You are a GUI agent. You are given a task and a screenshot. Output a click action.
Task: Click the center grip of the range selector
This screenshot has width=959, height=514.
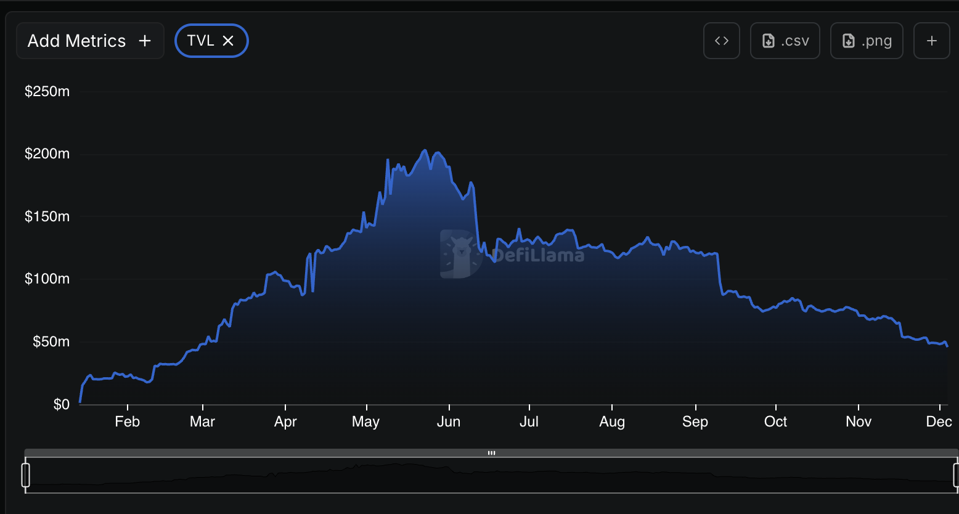coord(491,452)
